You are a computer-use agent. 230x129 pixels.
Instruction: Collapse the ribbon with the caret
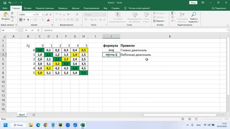[x=227, y=25]
